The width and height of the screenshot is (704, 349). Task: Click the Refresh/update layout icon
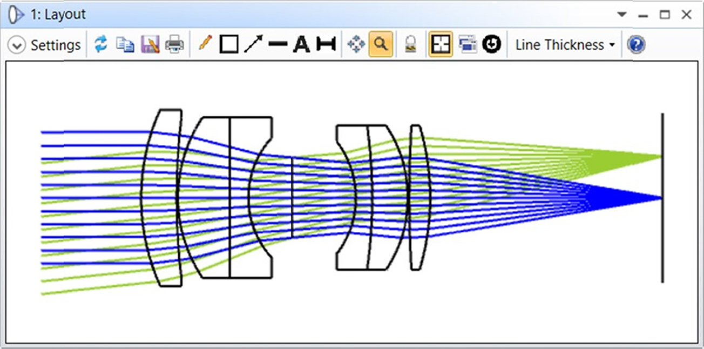[x=101, y=45]
